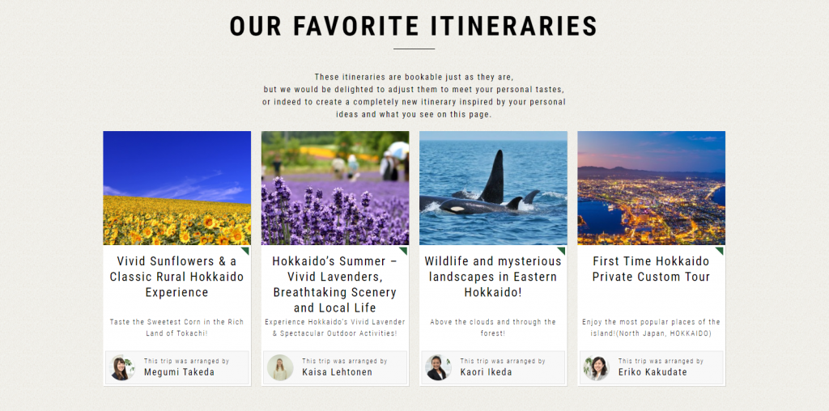Click green corner marker on wildlife card
Viewport: 829px width, 411px height.
pos(562,250)
